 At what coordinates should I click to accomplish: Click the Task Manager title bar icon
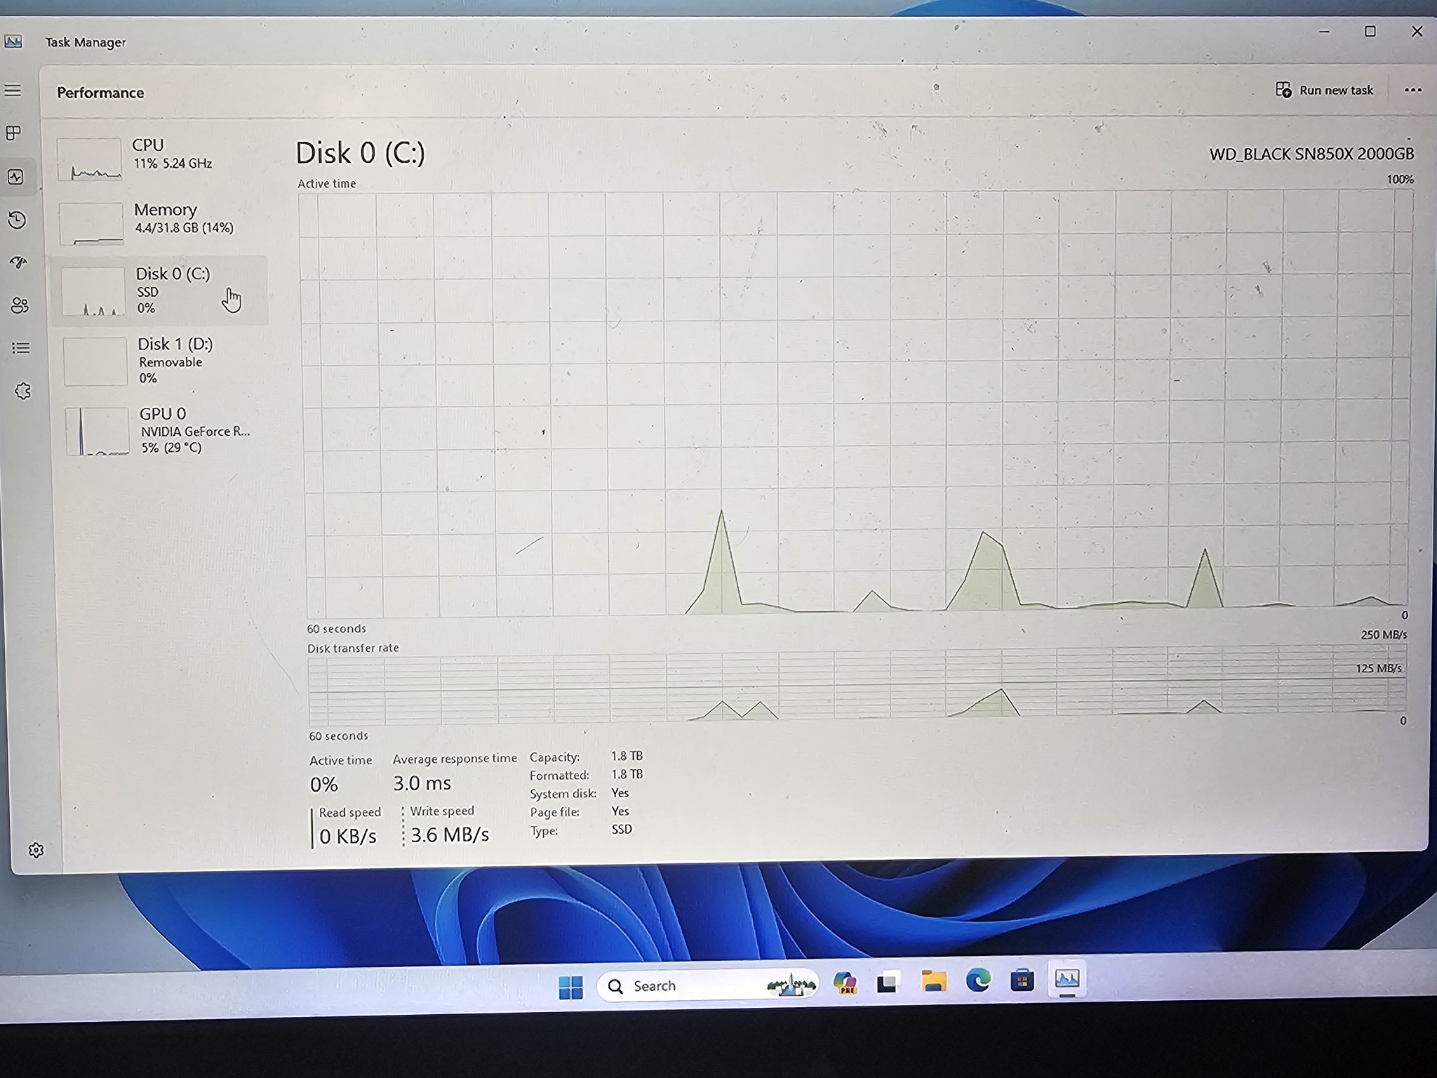[13, 41]
